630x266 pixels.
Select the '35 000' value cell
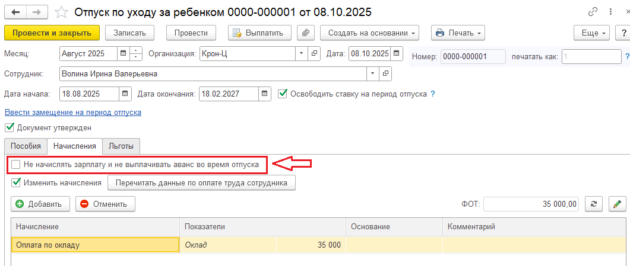tap(311, 245)
